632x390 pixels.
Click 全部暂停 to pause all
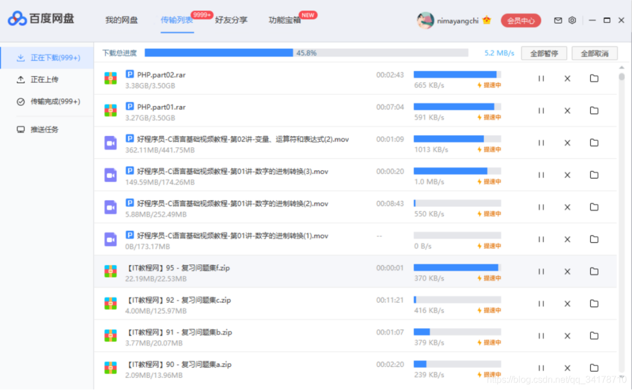544,53
